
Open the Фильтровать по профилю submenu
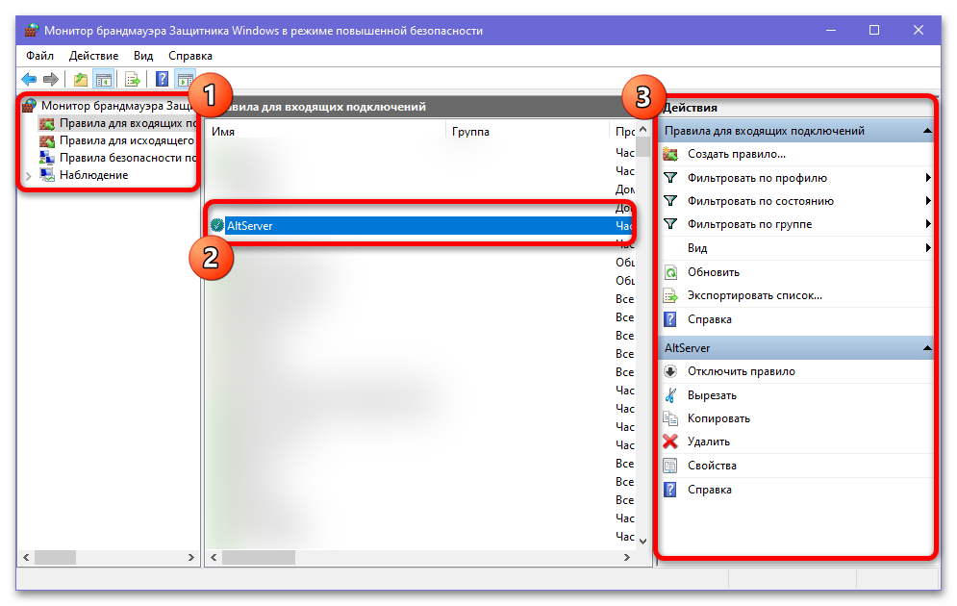click(928, 178)
